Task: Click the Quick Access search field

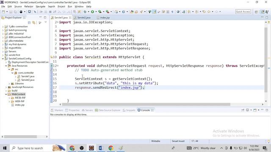Action: click(243, 12)
